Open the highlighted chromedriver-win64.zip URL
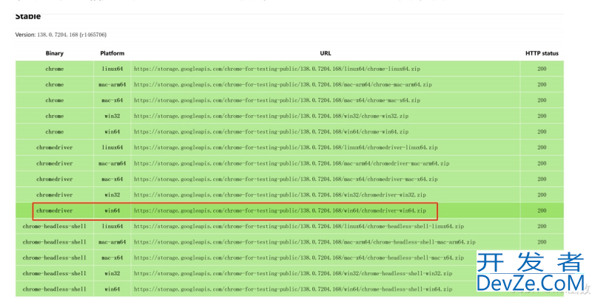Screen dimensions: 592x299 280,211
